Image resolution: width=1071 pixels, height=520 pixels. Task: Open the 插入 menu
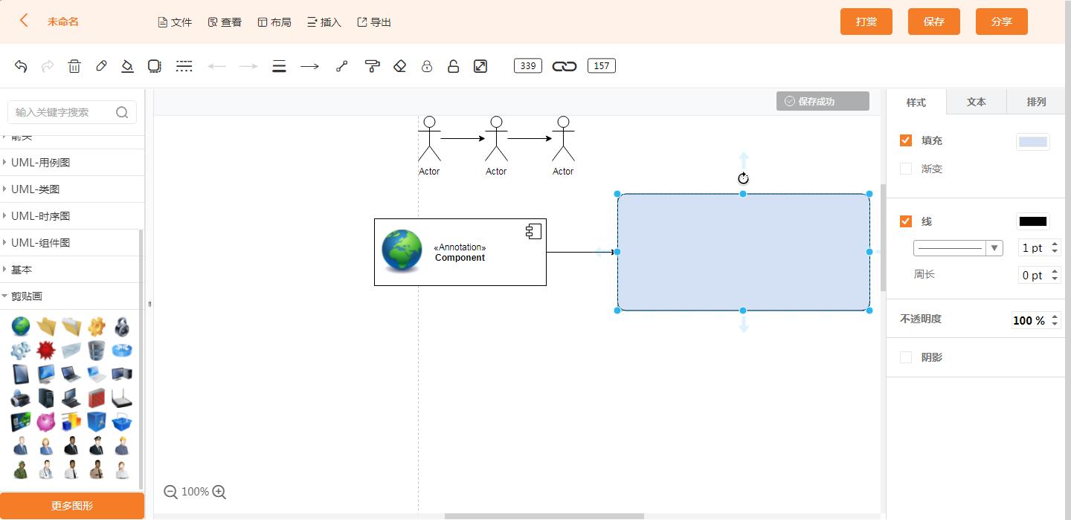pyautogui.click(x=324, y=22)
